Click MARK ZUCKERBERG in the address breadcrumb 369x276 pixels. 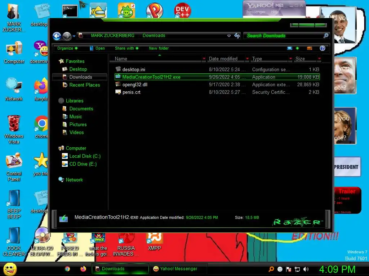pyautogui.click(x=112, y=36)
